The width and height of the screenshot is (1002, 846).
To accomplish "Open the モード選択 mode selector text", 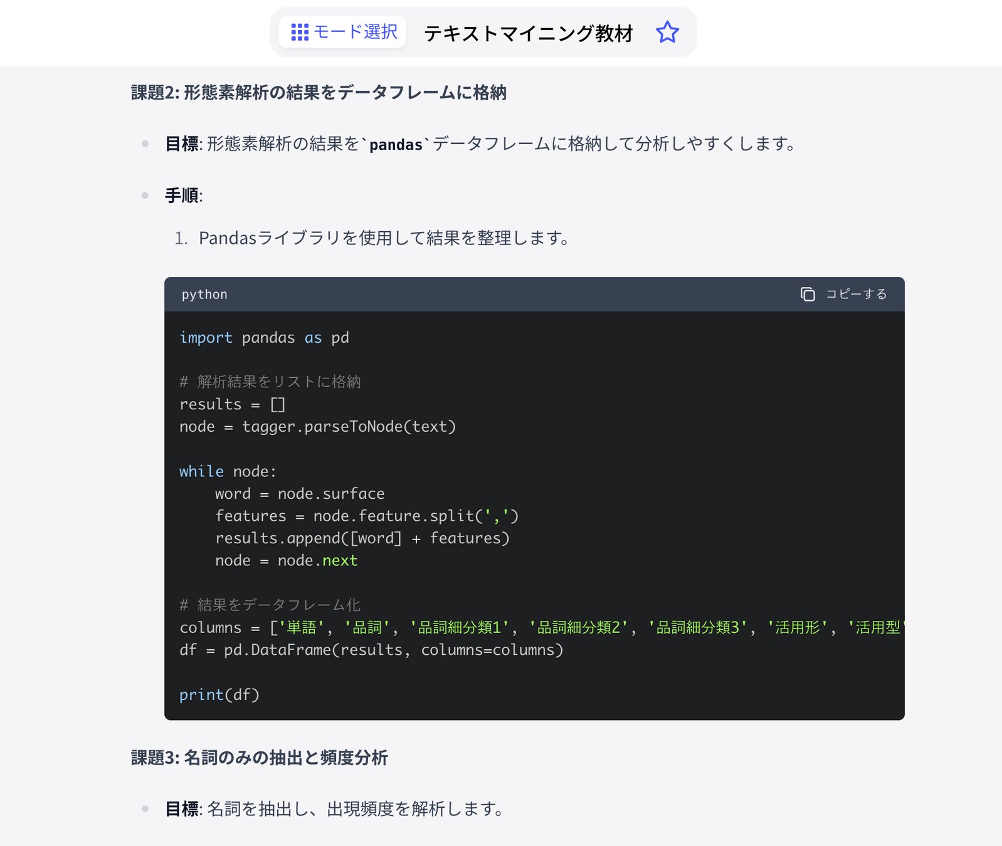I will 355,32.
